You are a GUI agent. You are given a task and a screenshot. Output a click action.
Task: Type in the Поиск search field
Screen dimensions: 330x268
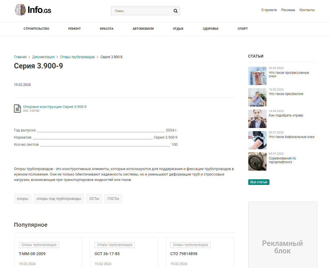(142, 11)
